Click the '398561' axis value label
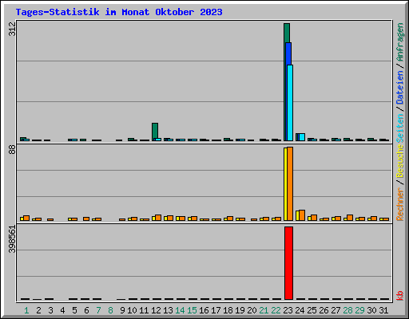Screen dimensions: 409x319 click(12, 239)
